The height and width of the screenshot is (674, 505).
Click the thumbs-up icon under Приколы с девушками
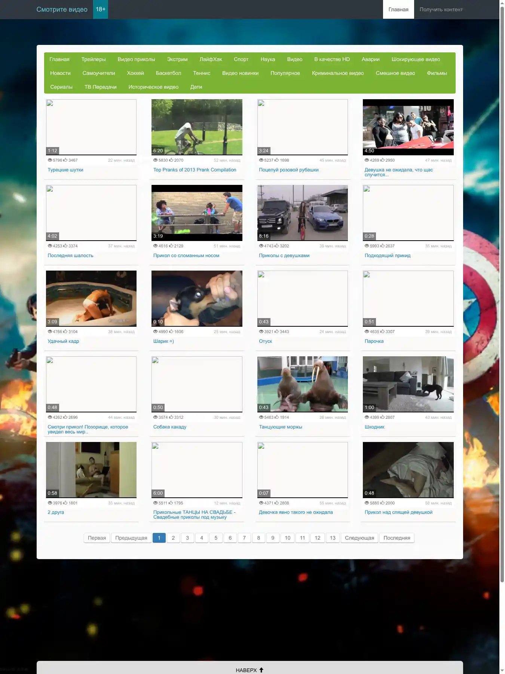[x=277, y=246]
